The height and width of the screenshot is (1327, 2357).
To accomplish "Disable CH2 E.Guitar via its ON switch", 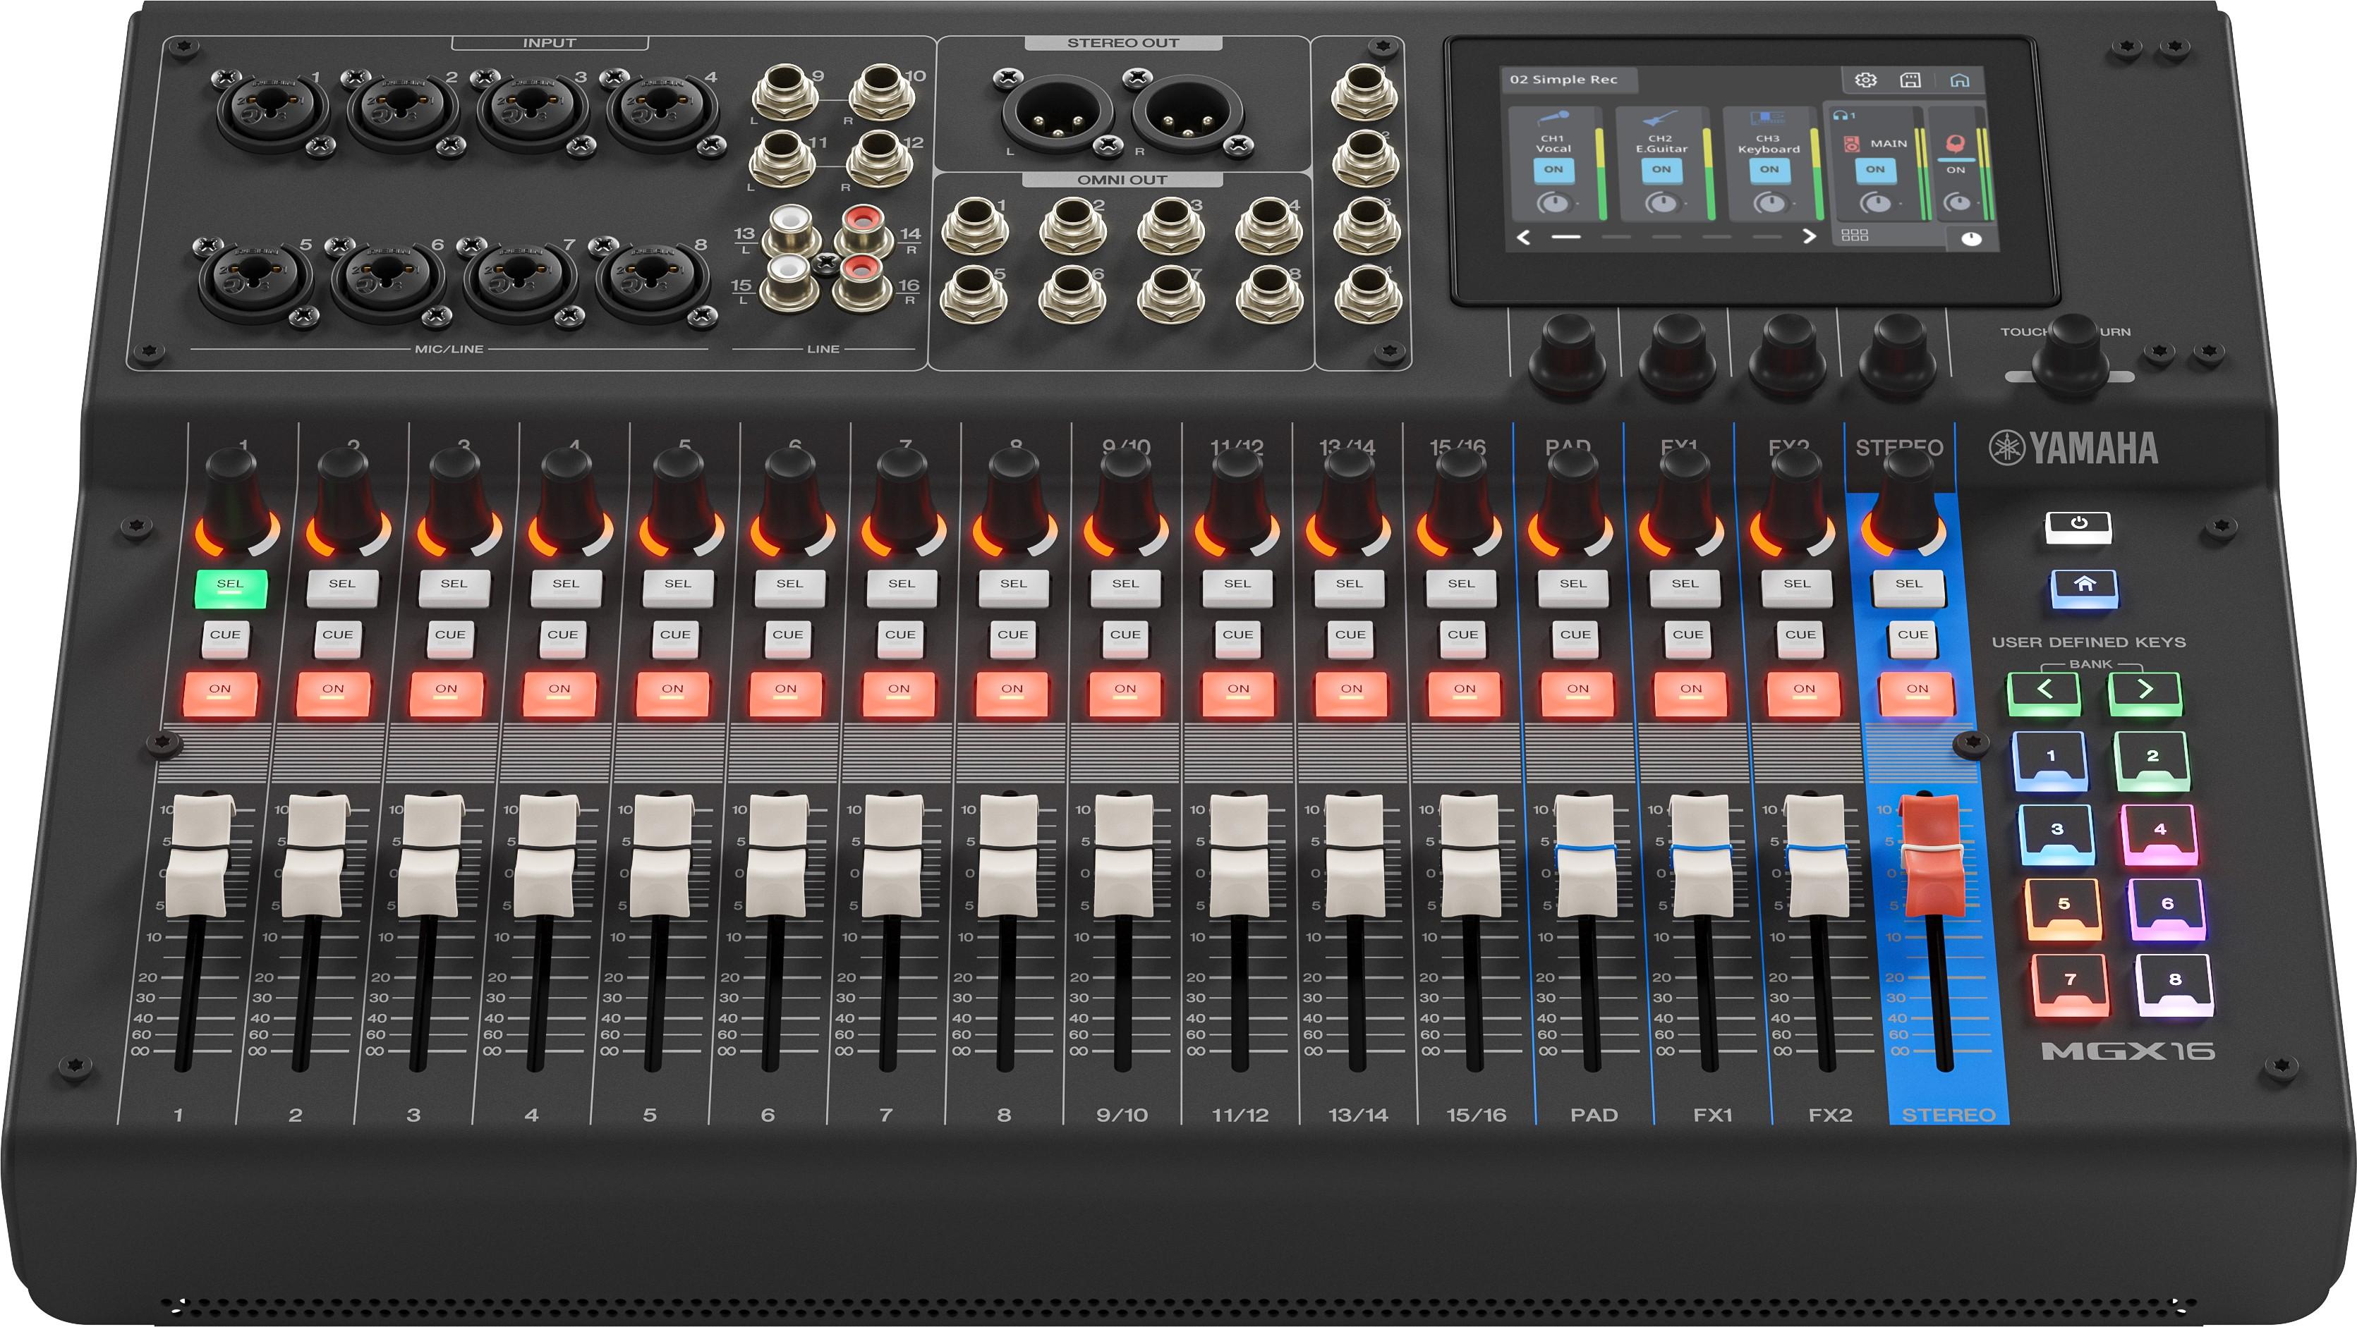I will [x=1663, y=171].
